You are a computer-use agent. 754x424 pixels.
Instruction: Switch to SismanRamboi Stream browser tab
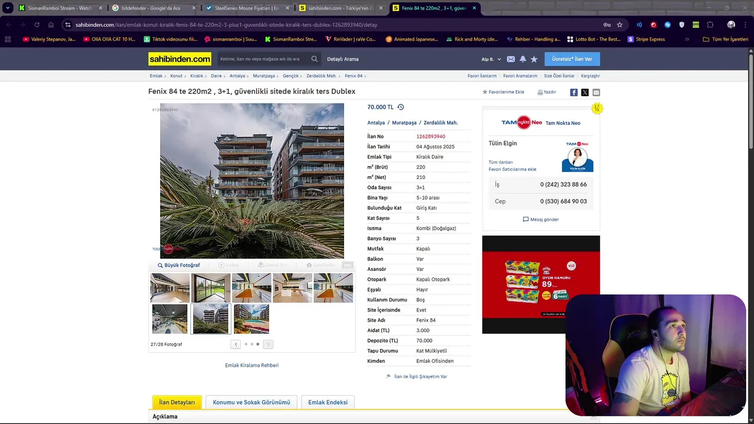click(60, 8)
